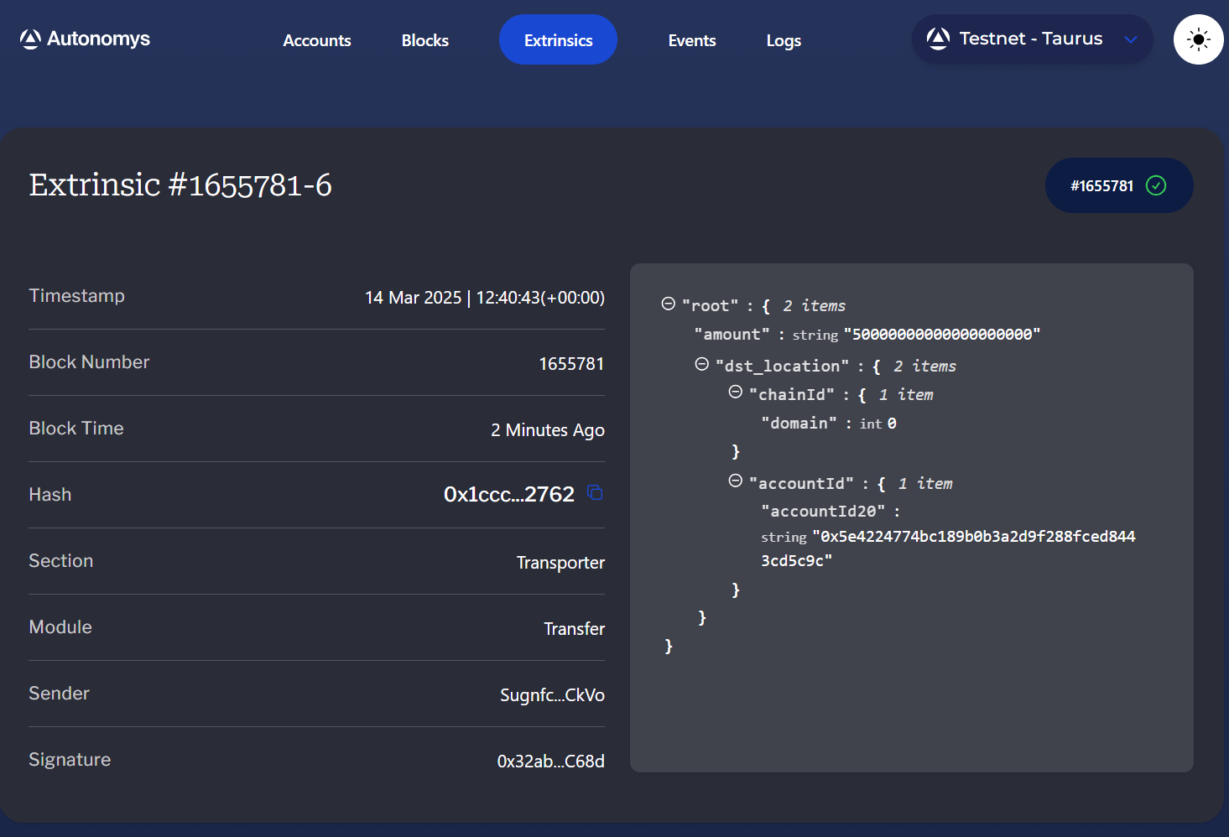This screenshot has width=1229, height=837.
Task: Copy the extrinsic hash with copy icon
Action: 595,492
